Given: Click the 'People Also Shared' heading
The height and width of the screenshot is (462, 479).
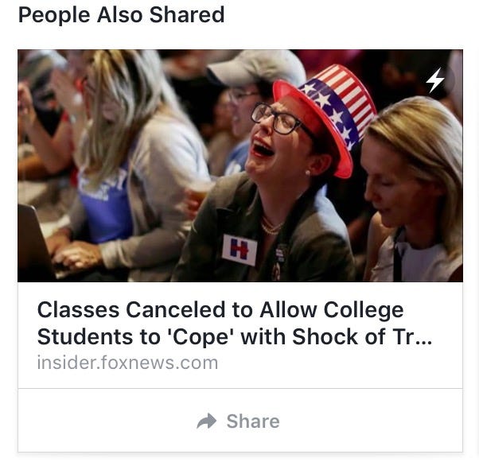Looking at the screenshot, I should click(121, 14).
